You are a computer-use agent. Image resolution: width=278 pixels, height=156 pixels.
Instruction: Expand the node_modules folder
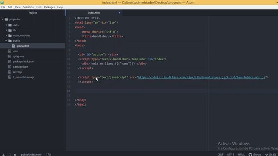tap(6, 36)
